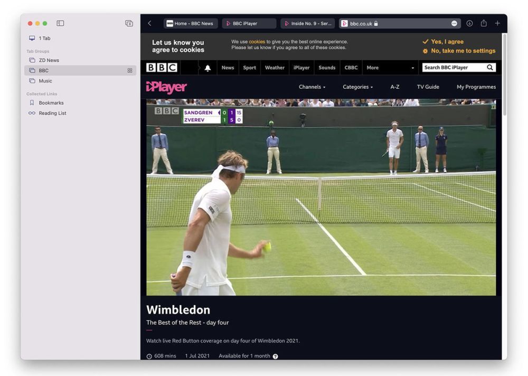Toggle the Safari sidebar icon
Screen dimensions: 528x376
(60, 23)
